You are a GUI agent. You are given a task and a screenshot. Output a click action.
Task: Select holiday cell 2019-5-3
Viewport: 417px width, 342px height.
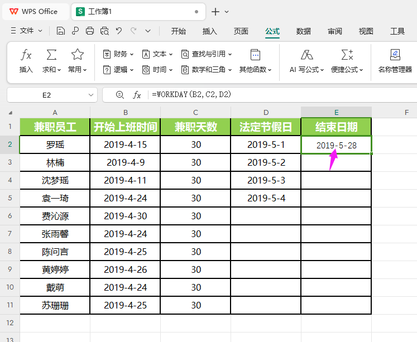(266, 180)
